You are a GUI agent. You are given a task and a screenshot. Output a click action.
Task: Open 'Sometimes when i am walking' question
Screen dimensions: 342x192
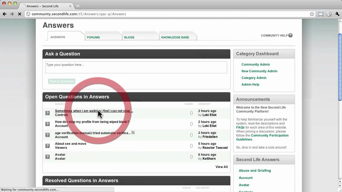pyautogui.click(x=94, y=111)
